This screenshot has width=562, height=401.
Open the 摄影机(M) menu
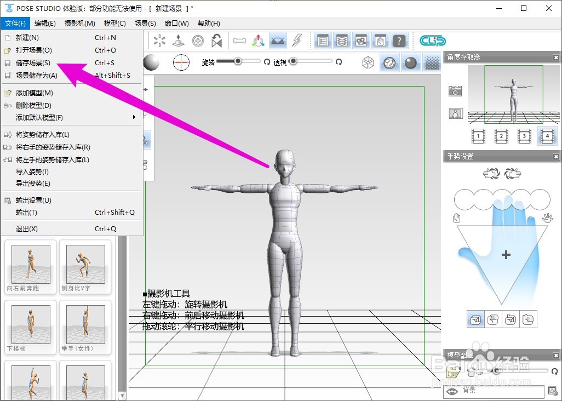(79, 24)
